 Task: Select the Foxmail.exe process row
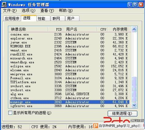point(69,78)
